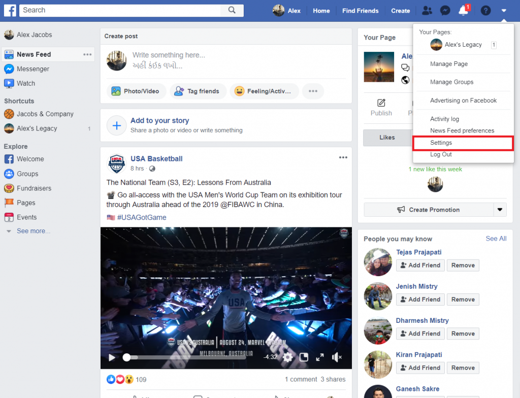The height and width of the screenshot is (398, 520).
Task: Click the Home link in top bar
Action: [x=321, y=11]
